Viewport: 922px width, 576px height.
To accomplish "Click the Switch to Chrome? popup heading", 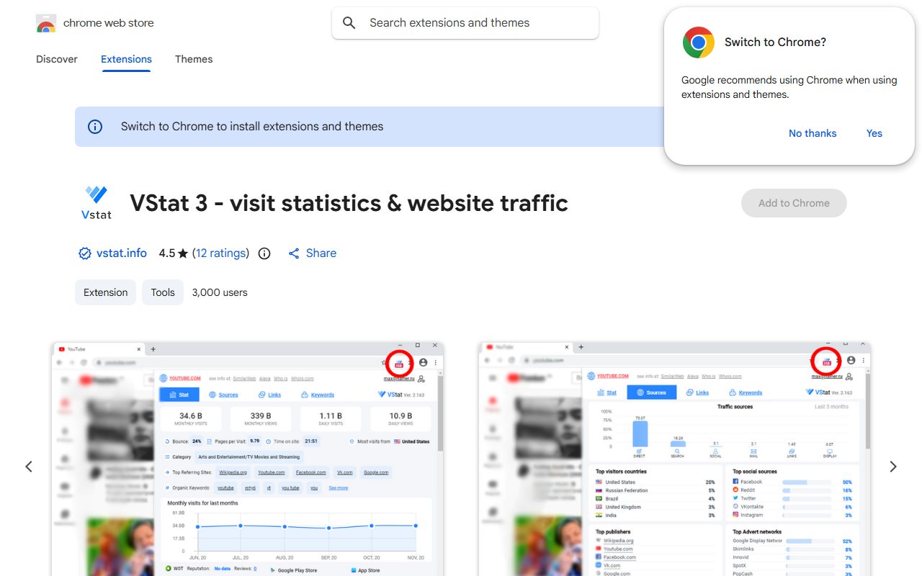I will point(775,42).
